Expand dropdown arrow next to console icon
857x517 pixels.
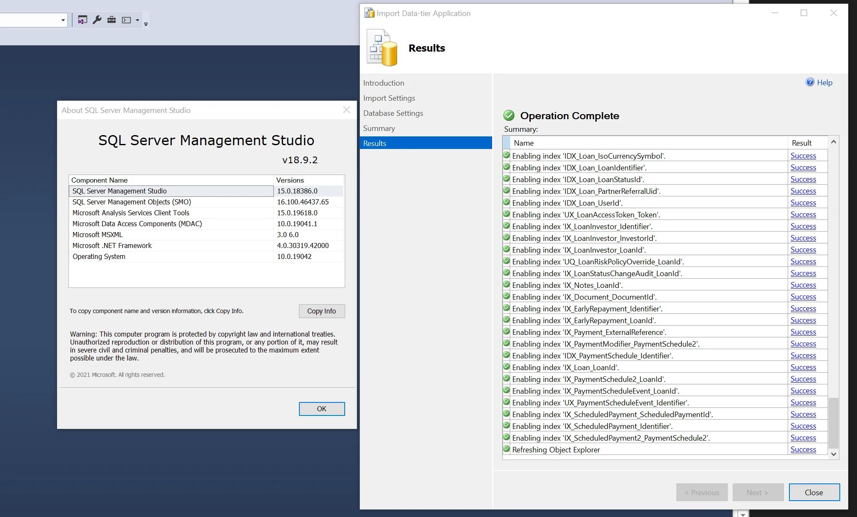point(137,20)
